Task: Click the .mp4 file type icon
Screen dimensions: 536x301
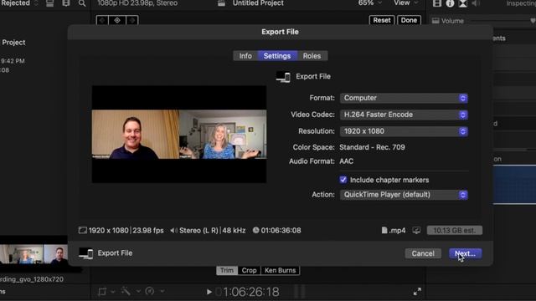Action: [384, 231]
